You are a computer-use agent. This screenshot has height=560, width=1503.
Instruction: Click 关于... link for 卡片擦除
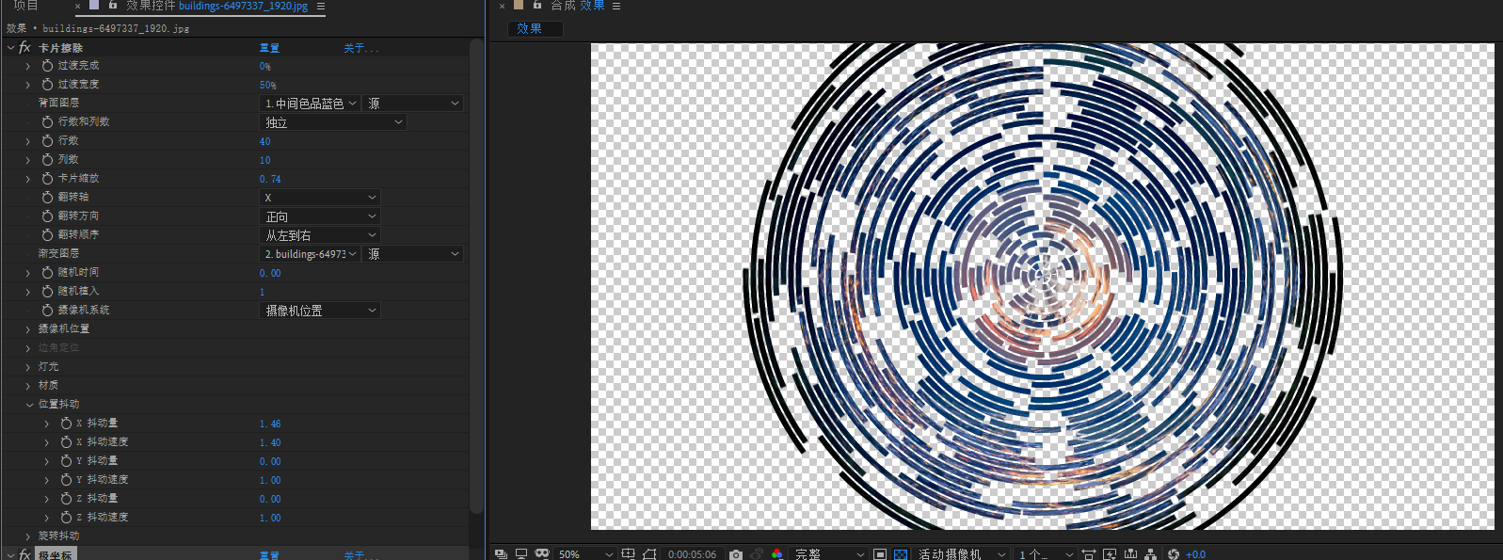click(x=360, y=47)
